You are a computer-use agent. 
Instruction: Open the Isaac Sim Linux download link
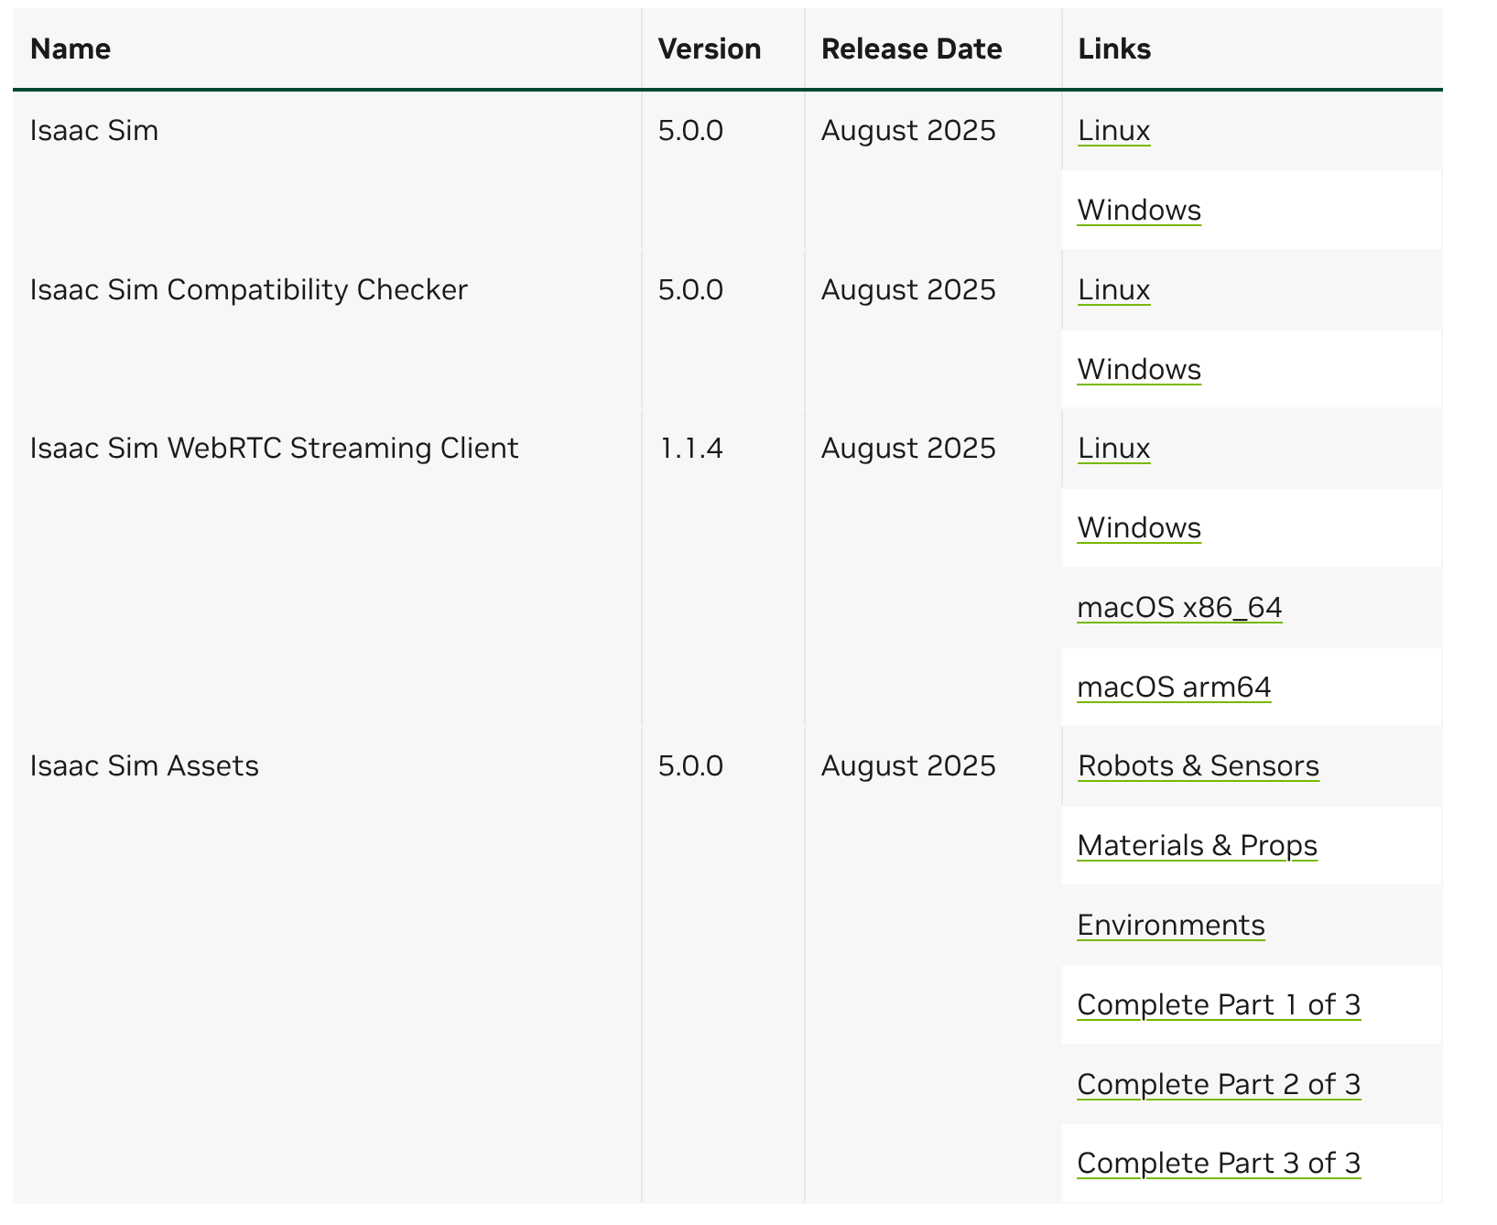coord(1113,131)
